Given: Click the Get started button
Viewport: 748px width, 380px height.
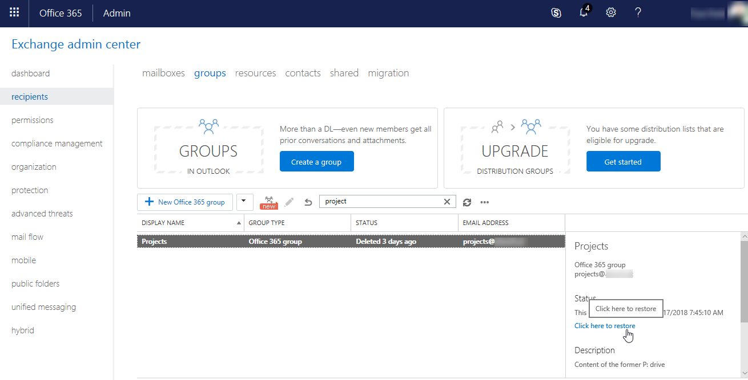Looking at the screenshot, I should pos(623,162).
